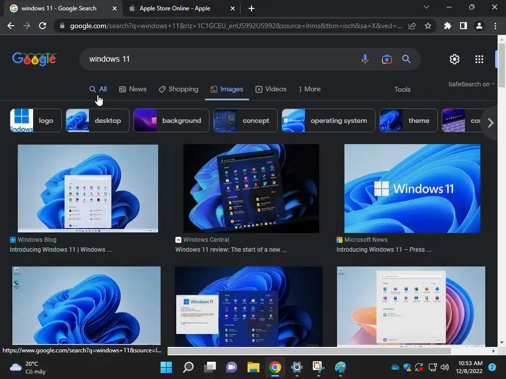Filter images by theme chip

pos(409,120)
